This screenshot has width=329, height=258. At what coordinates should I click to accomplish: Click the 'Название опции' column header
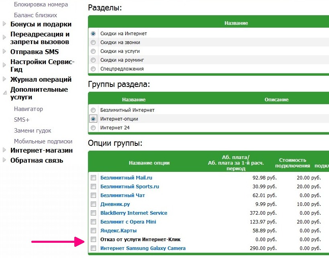(x=149, y=163)
